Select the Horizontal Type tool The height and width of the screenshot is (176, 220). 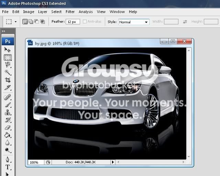pos(8,167)
